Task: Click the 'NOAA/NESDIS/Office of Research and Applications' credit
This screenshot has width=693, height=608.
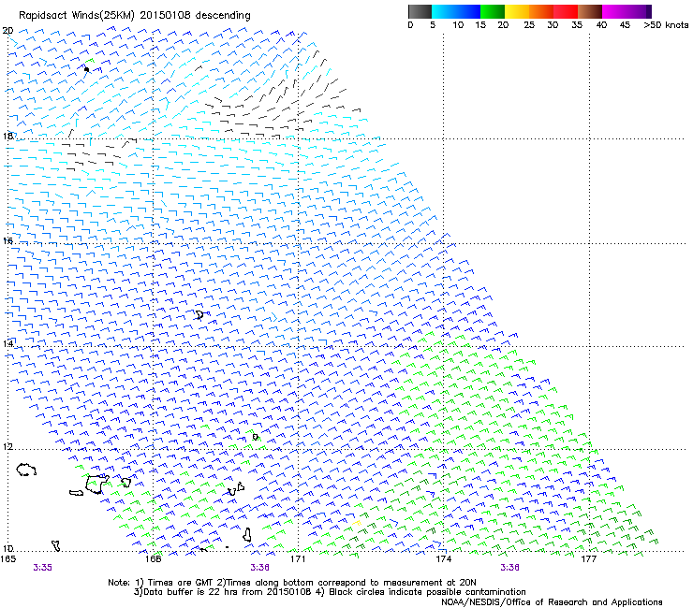Action: (552, 601)
